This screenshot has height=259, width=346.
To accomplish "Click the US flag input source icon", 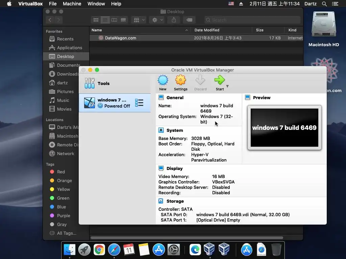I will pyautogui.click(x=231, y=4).
